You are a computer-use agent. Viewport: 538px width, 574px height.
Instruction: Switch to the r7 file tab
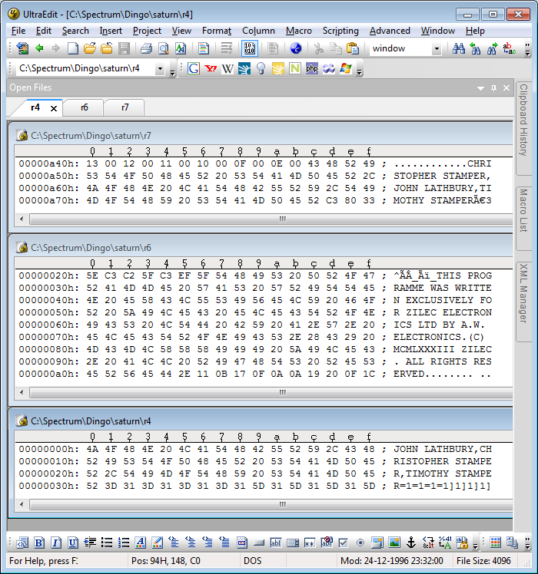125,107
